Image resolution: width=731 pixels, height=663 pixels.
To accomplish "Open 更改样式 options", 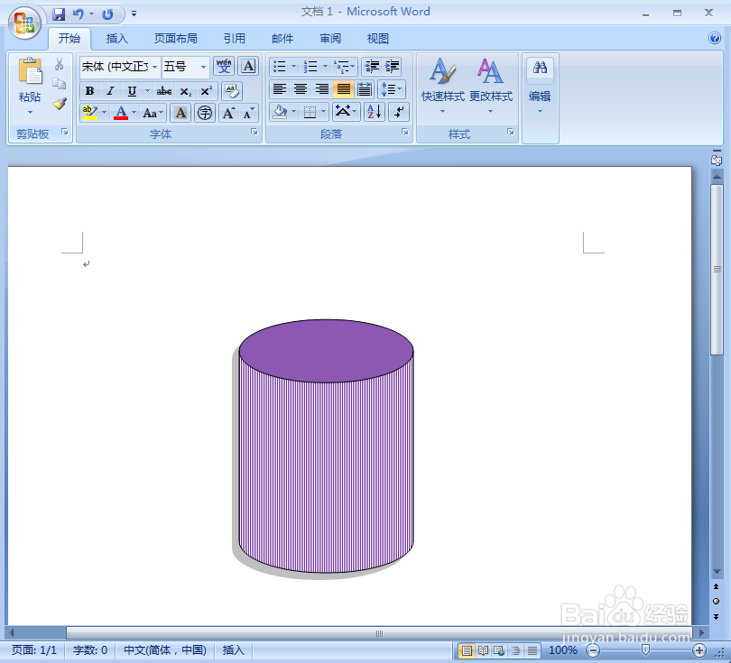I will [x=490, y=87].
